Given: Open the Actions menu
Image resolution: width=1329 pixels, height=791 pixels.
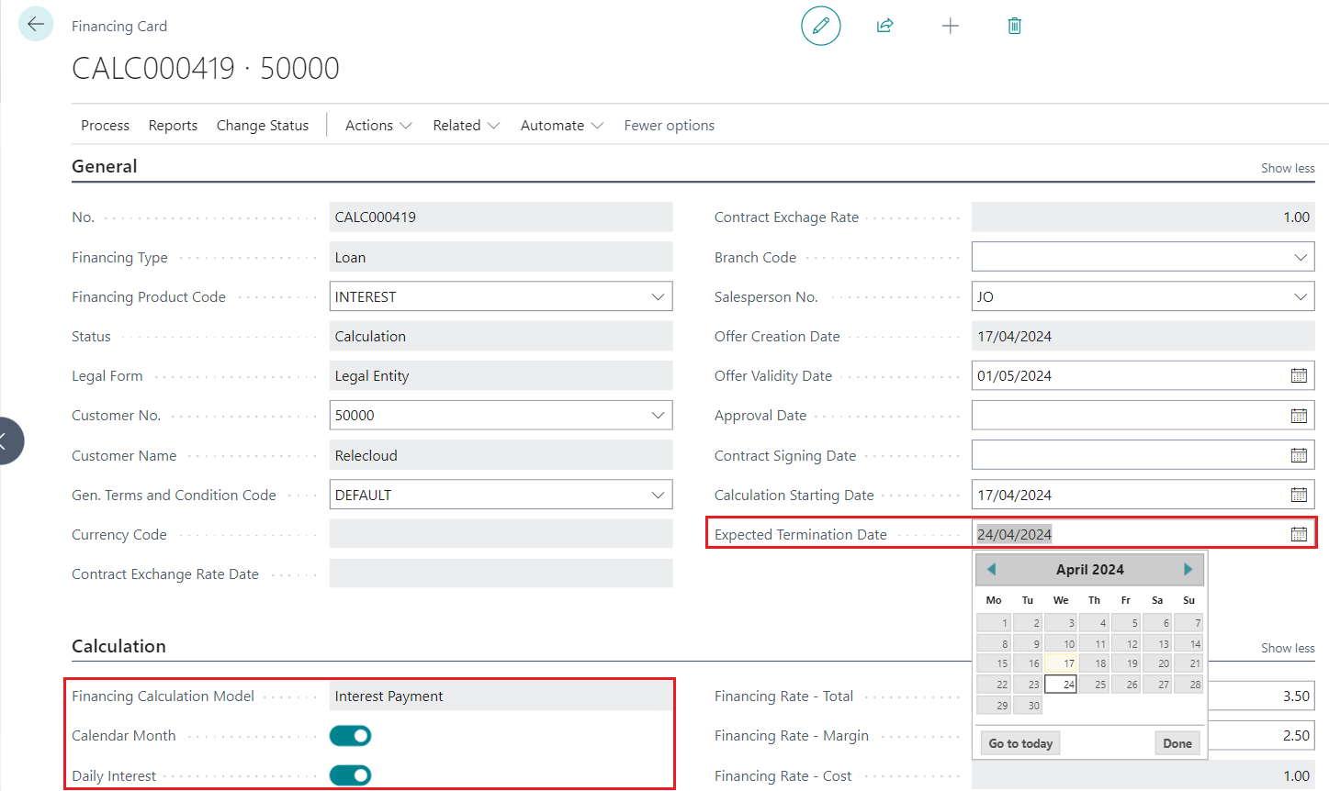Looking at the screenshot, I should point(377,126).
